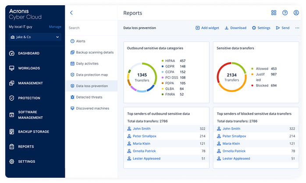The width and height of the screenshot is (306, 183).
Task: Click the green HIPAA legend swatch
Action: 162,61
